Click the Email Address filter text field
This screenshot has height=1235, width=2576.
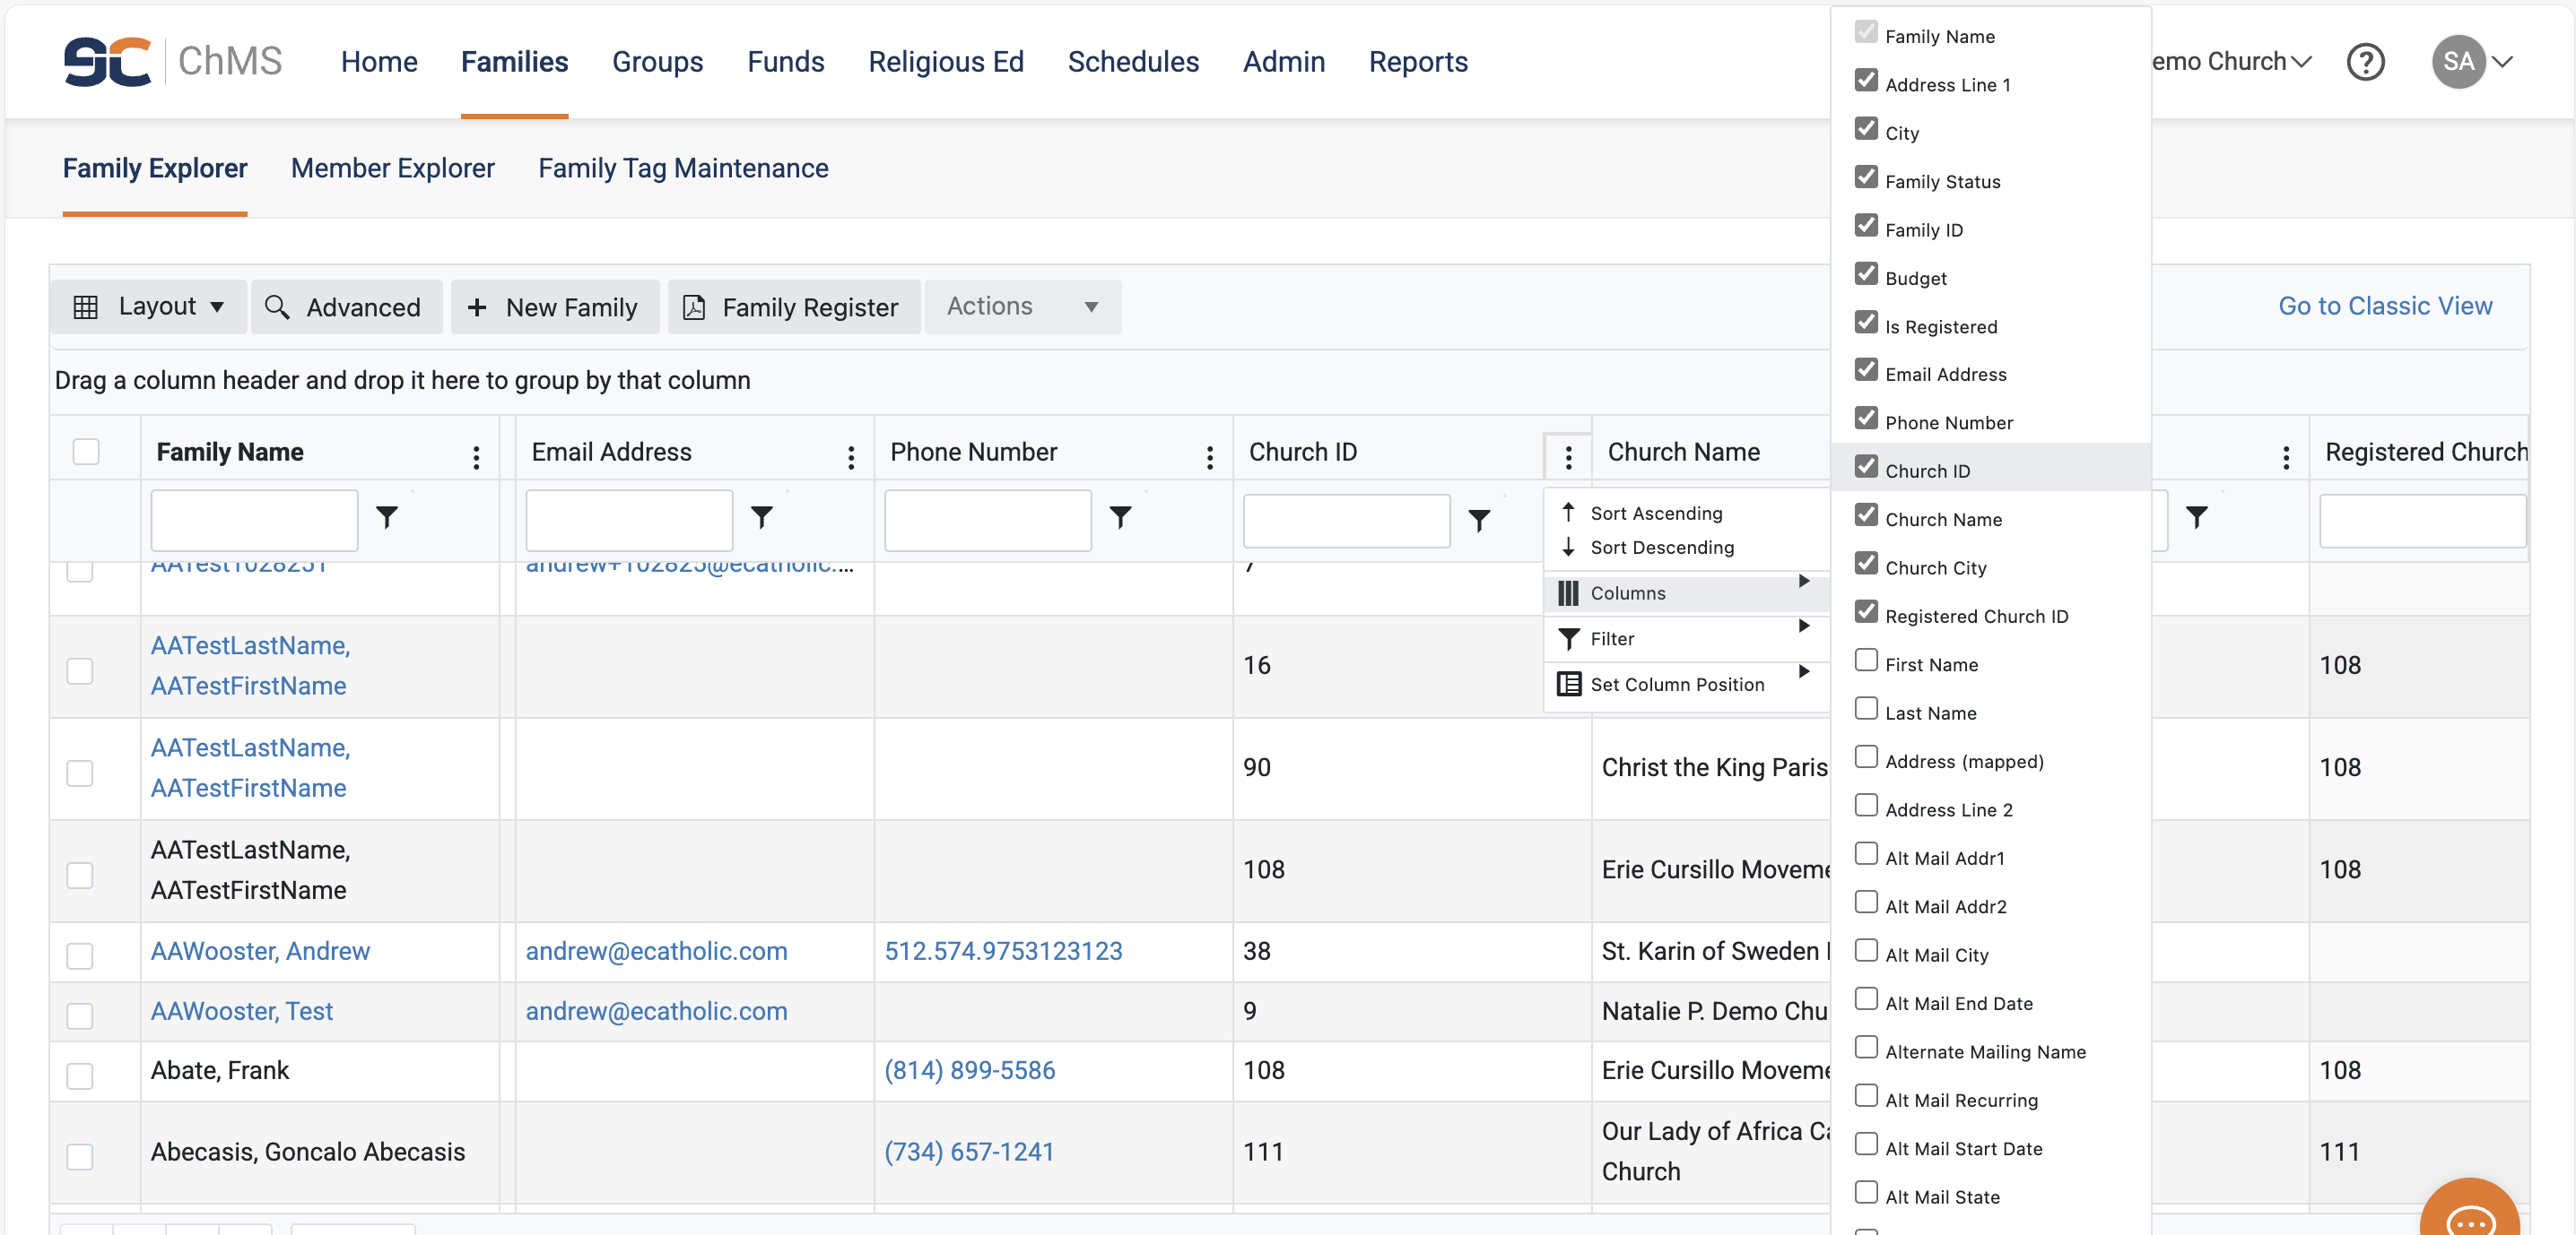(628, 520)
